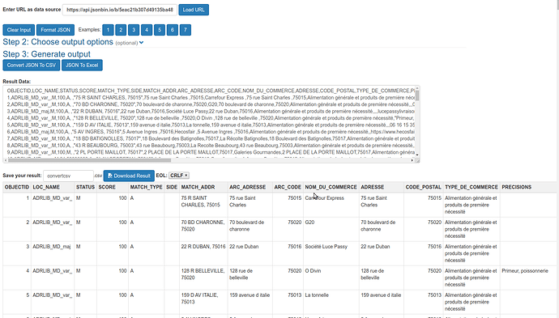Click Download Result file icon button
Viewport: 559px width, 318px height.
pyautogui.click(x=129, y=176)
